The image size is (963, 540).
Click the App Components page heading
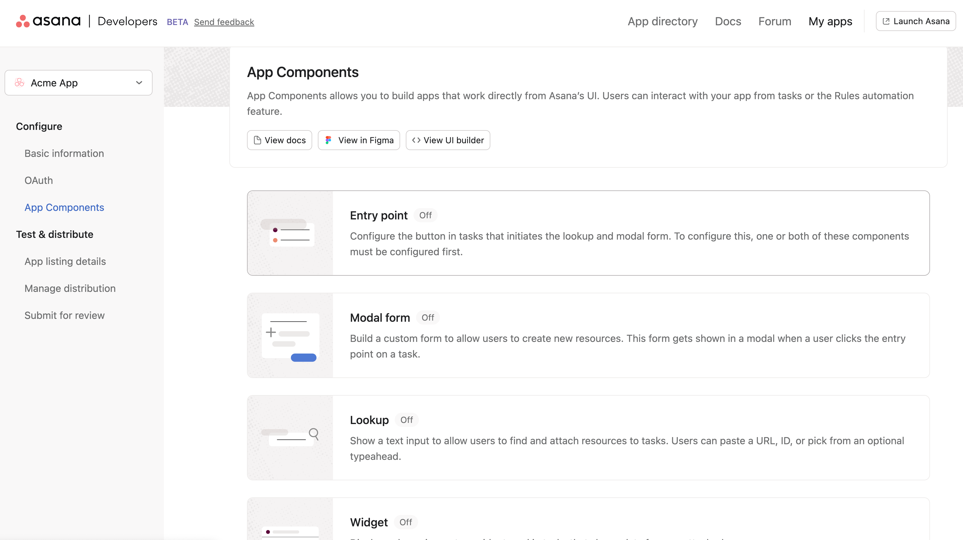(303, 72)
